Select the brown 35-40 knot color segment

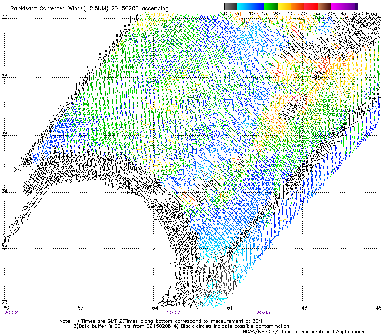point(324,6)
